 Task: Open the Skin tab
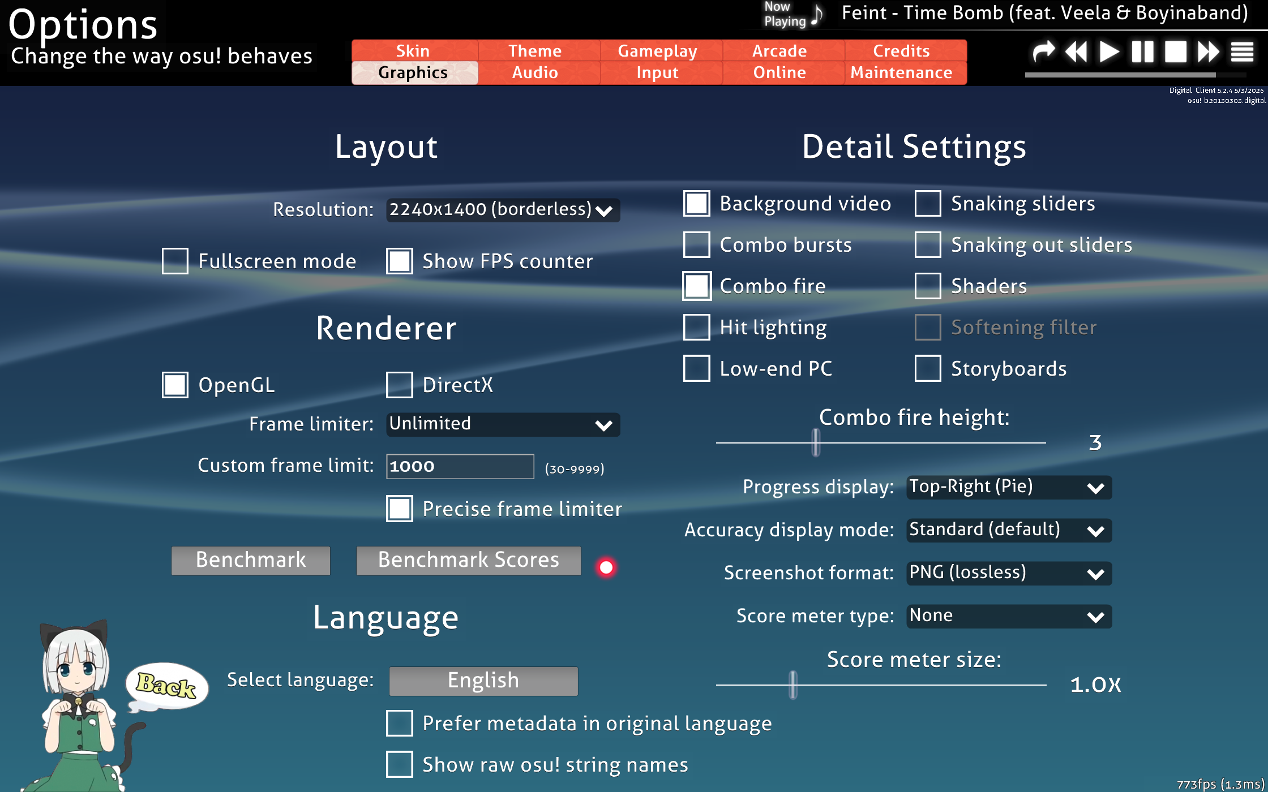click(413, 51)
